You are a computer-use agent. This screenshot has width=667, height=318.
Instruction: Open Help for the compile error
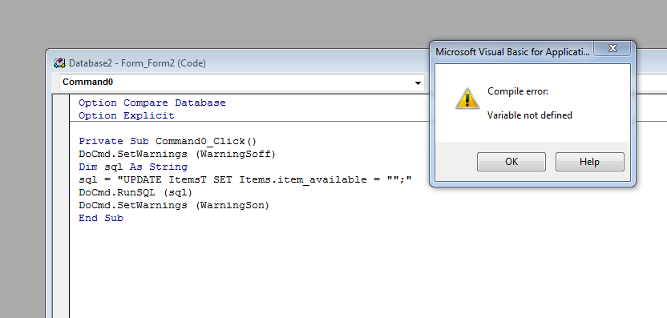pos(589,162)
